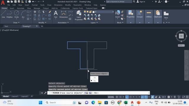Select the Circle tool
189x106 pixels.
[17, 14]
